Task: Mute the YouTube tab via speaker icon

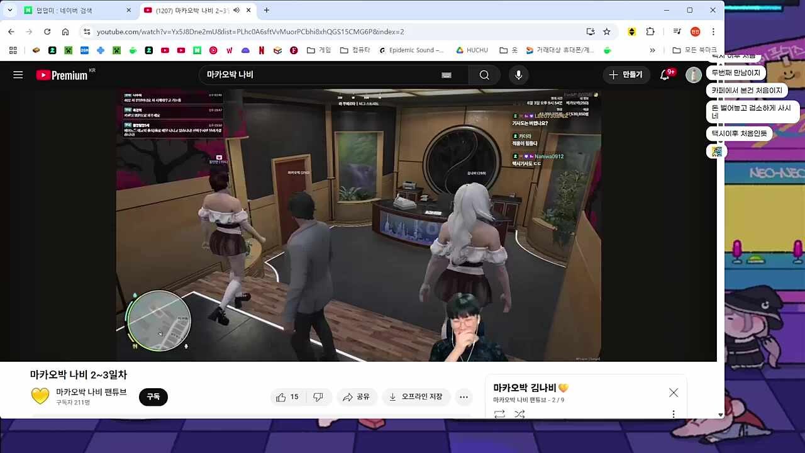Action: pyautogui.click(x=236, y=10)
